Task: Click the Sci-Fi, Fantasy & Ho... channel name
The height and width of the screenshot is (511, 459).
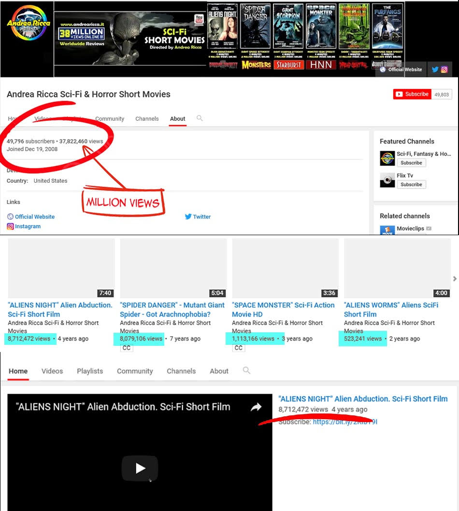Action: (x=424, y=154)
